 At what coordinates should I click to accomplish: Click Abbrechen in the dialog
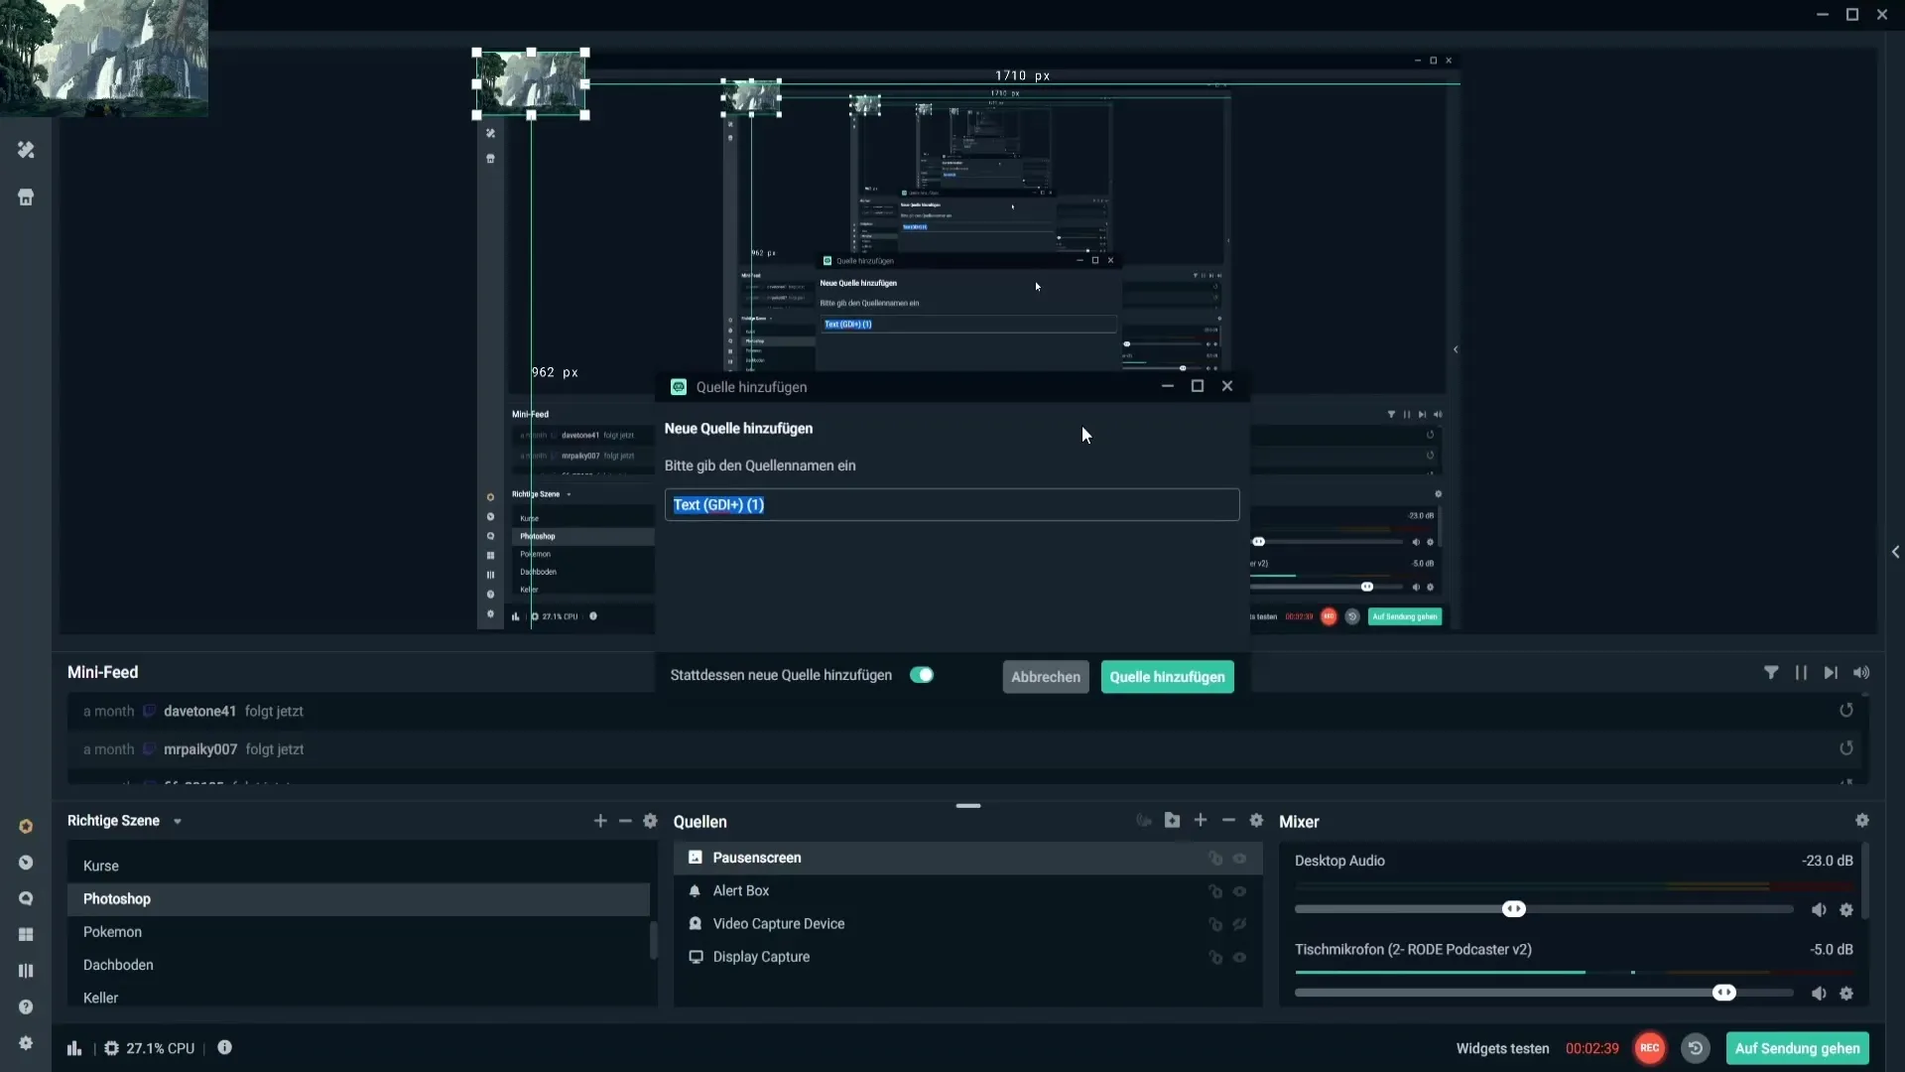(x=1046, y=677)
